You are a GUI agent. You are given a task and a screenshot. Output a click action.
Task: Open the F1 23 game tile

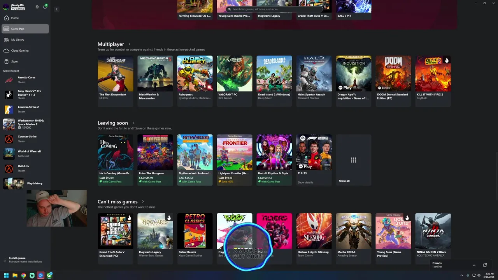point(314,160)
